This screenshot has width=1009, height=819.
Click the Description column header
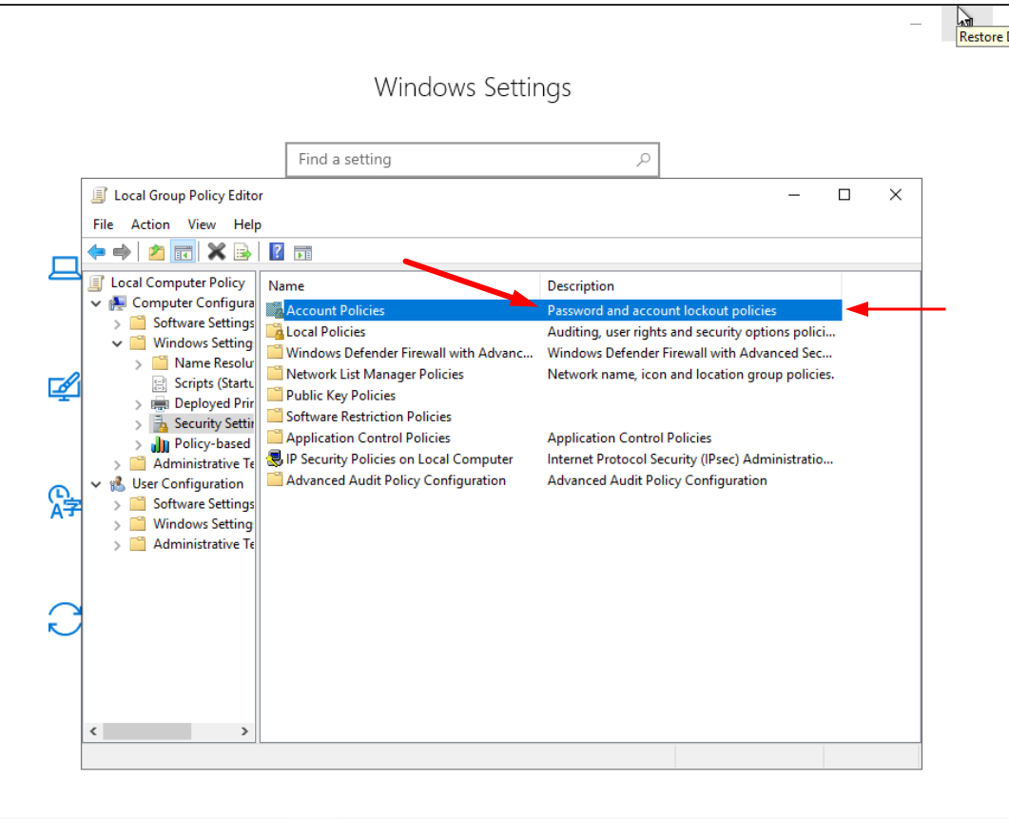(x=581, y=285)
